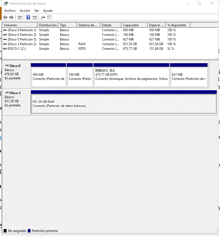Open the Ayuda menu
Image resolution: width=220 pixels, height=236 pixels.
(x=48, y=11)
